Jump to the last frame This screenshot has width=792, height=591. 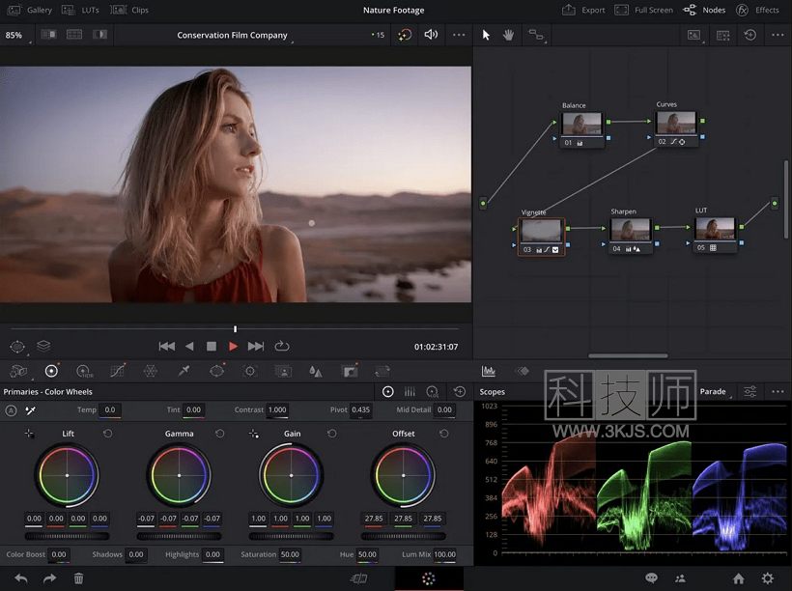[256, 347]
